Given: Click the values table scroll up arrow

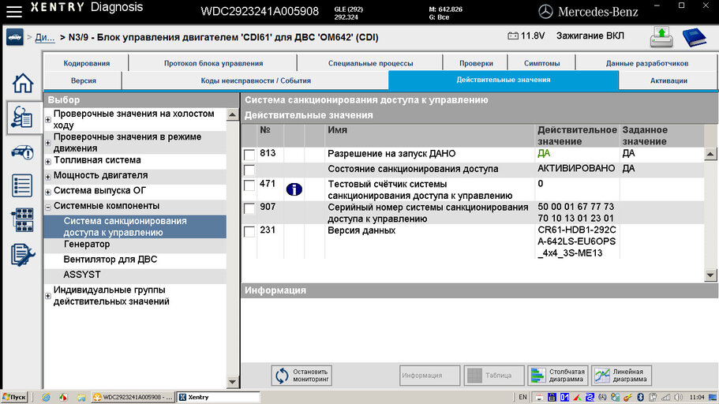Looking at the screenshot, I should [710, 154].
